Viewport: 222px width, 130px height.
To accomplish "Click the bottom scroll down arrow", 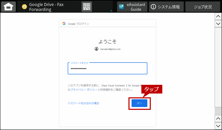I will coord(218,126).
